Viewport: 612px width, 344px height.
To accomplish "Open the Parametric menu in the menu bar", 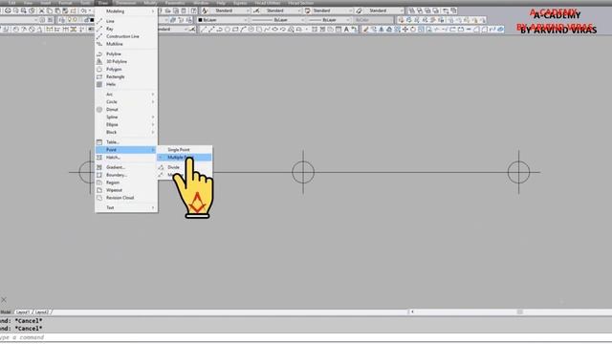I will coord(175,3).
